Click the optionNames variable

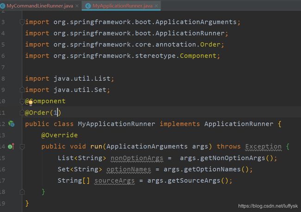pos(129,170)
